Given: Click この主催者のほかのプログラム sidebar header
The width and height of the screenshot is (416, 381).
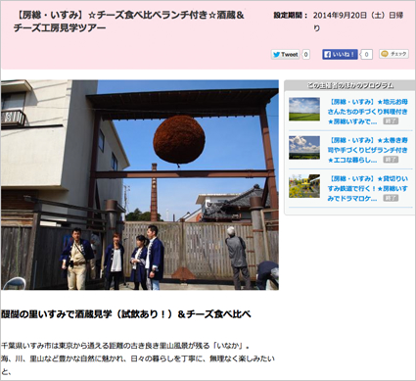Looking at the screenshot, I should 350,85.
